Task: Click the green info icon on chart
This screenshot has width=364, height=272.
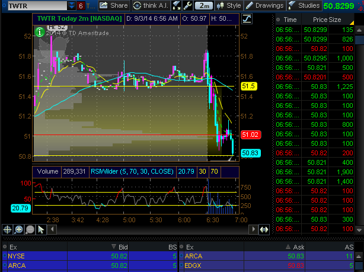Action: point(40,32)
